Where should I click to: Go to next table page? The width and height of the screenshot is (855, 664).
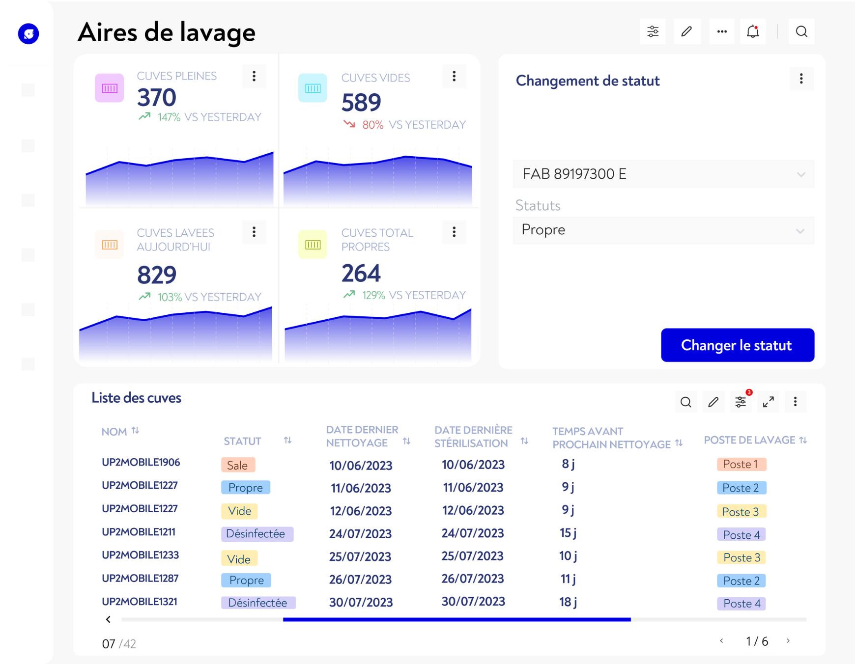point(788,641)
